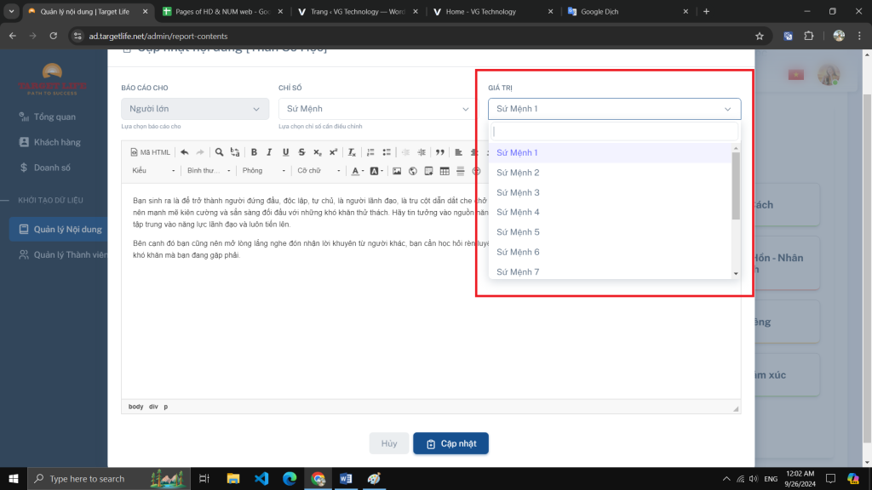Insert a table into the editor
This screenshot has height=490, width=872.
point(445,171)
